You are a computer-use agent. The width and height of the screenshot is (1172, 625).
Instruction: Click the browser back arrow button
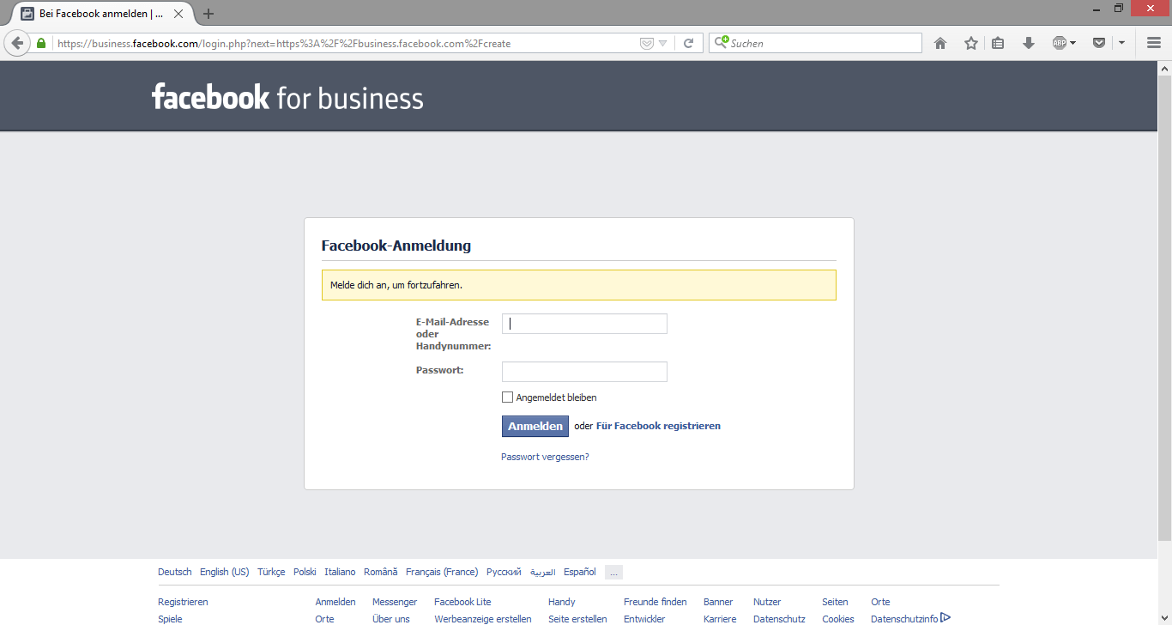coord(17,43)
